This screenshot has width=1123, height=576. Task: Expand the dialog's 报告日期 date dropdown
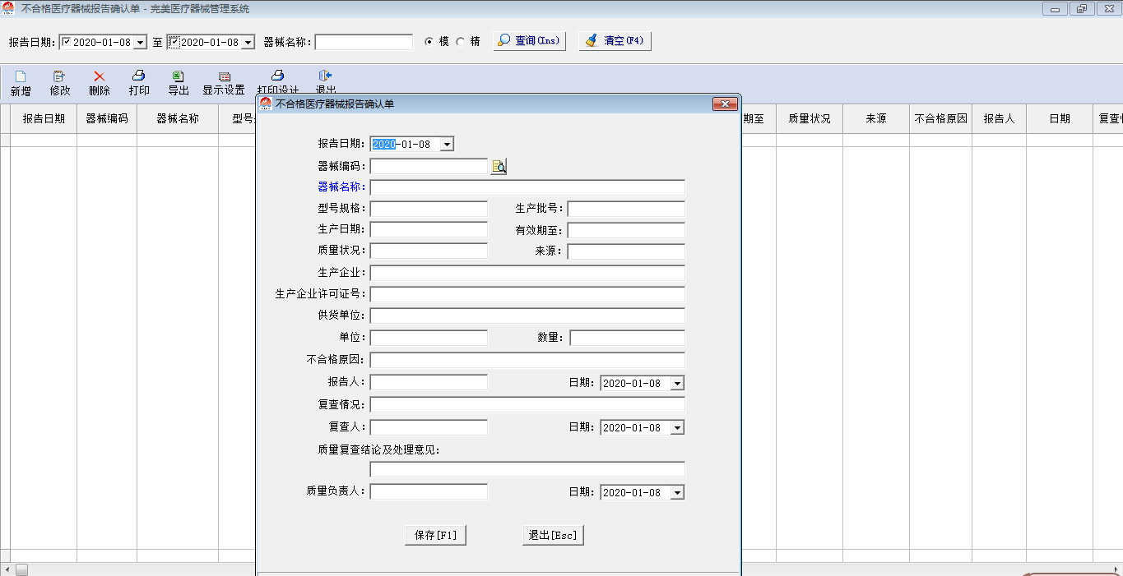click(x=447, y=145)
